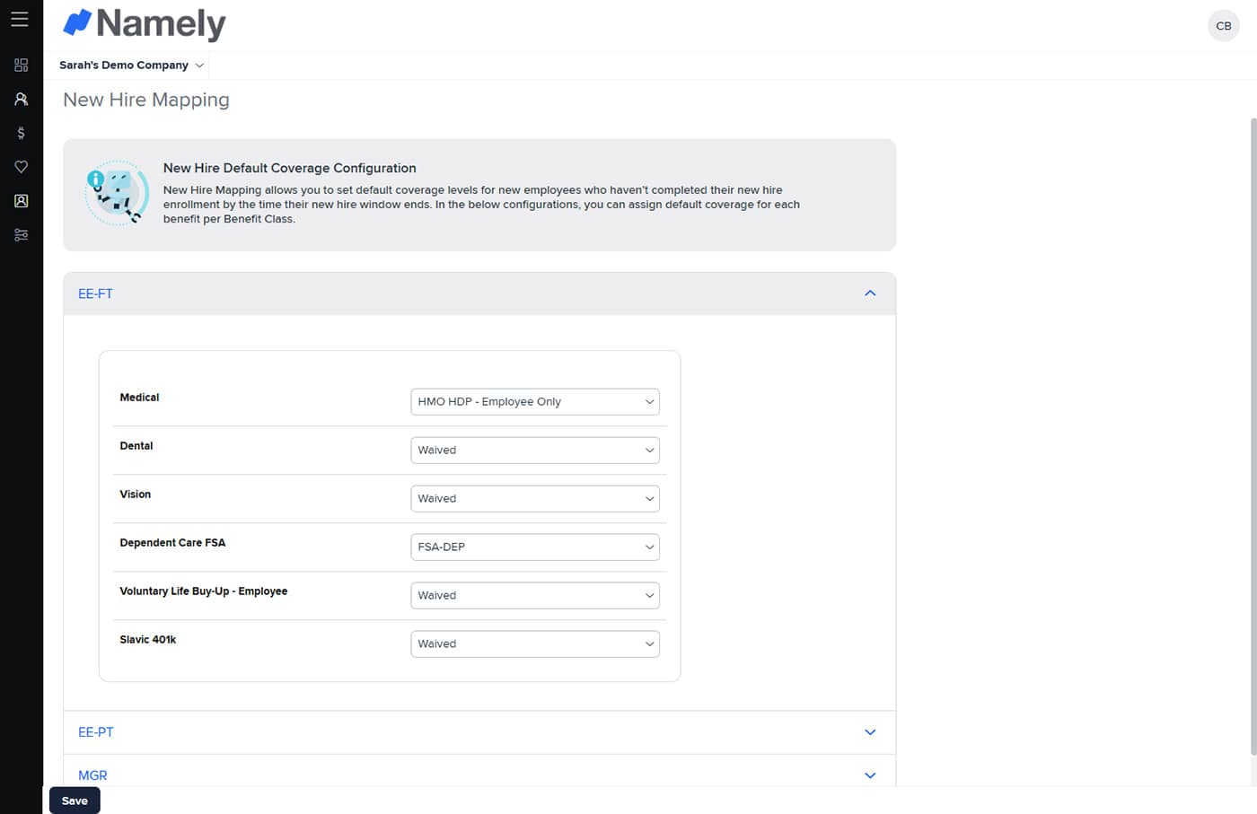The height and width of the screenshot is (814, 1257).
Task: Open the settings sliders sidebar icon
Action: pos(21,235)
